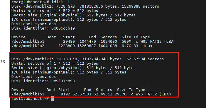Image resolution: width=206 pixels, height=108 pixels.
Task: Click the start sector 8192 value
Action: [65, 94]
